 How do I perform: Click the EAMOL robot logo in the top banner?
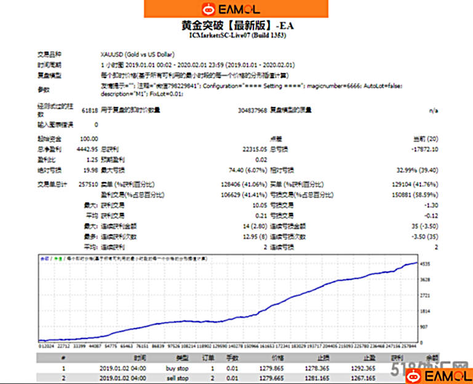point(208,9)
